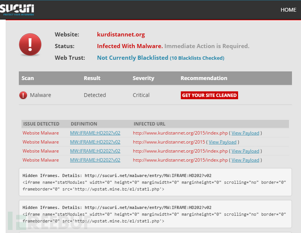View Payload for third infected URL row
Screen dimensions: 301x233
point(245,151)
